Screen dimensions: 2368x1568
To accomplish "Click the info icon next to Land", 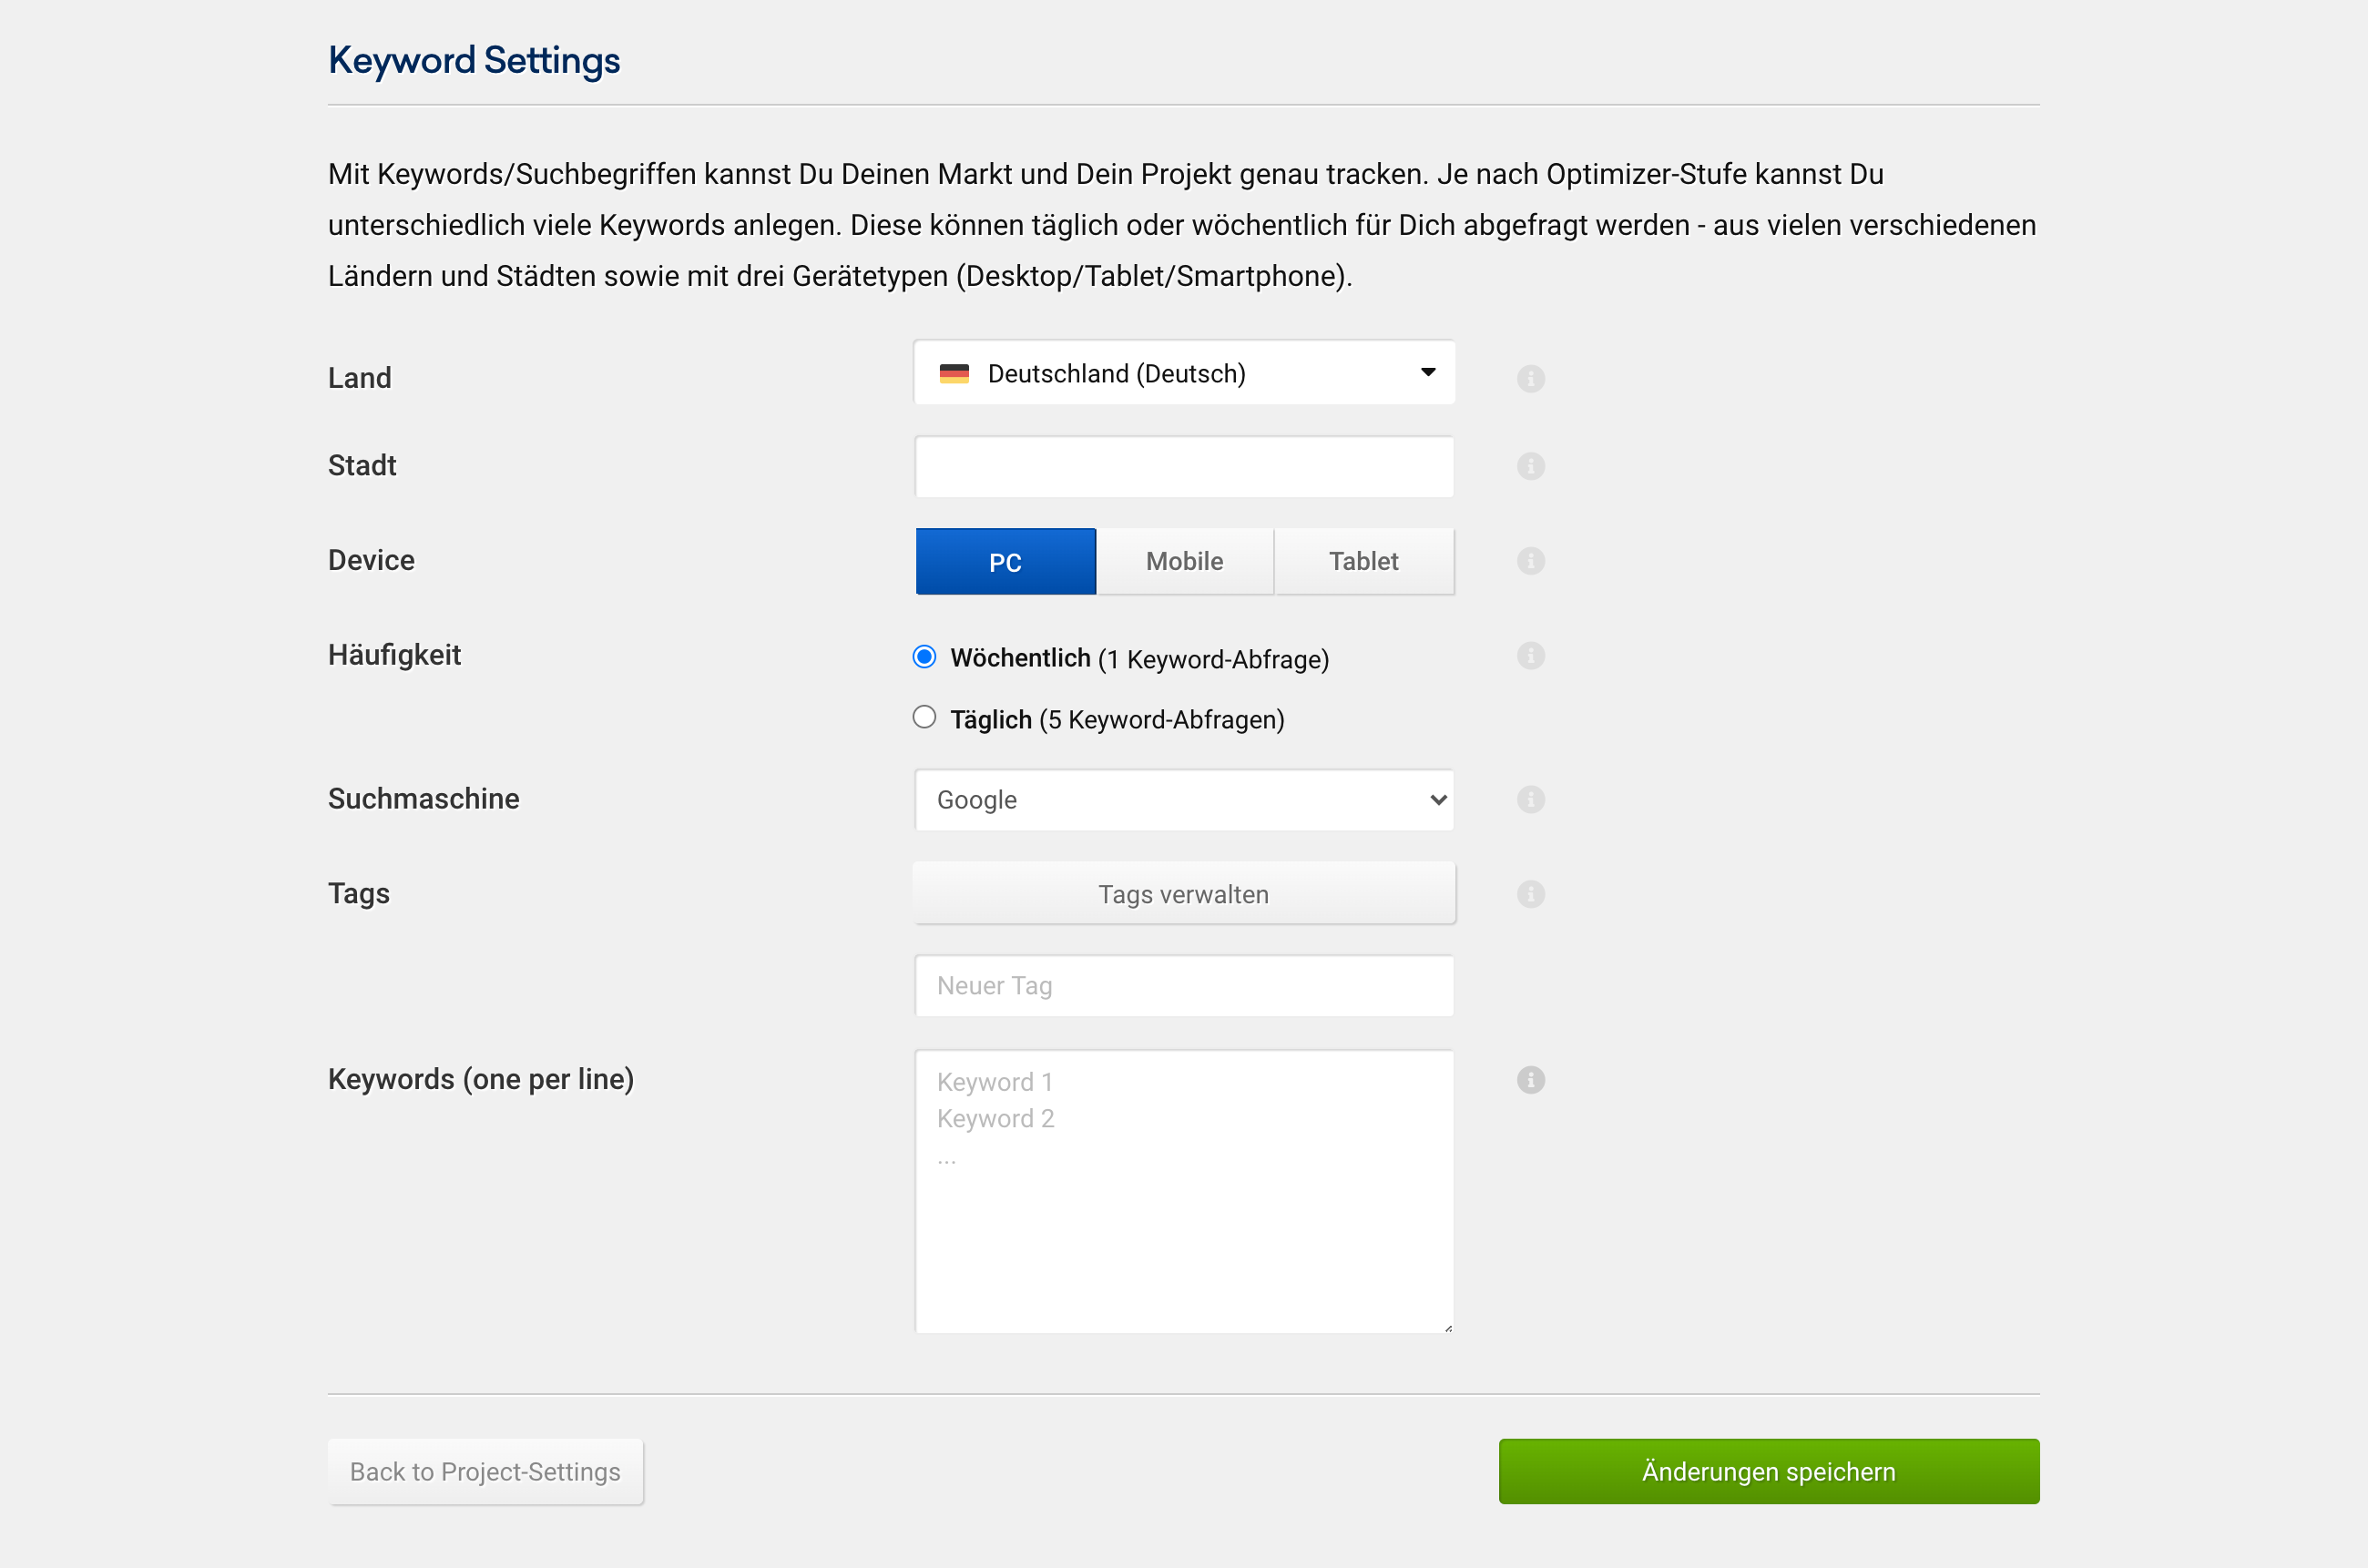I will point(1530,378).
